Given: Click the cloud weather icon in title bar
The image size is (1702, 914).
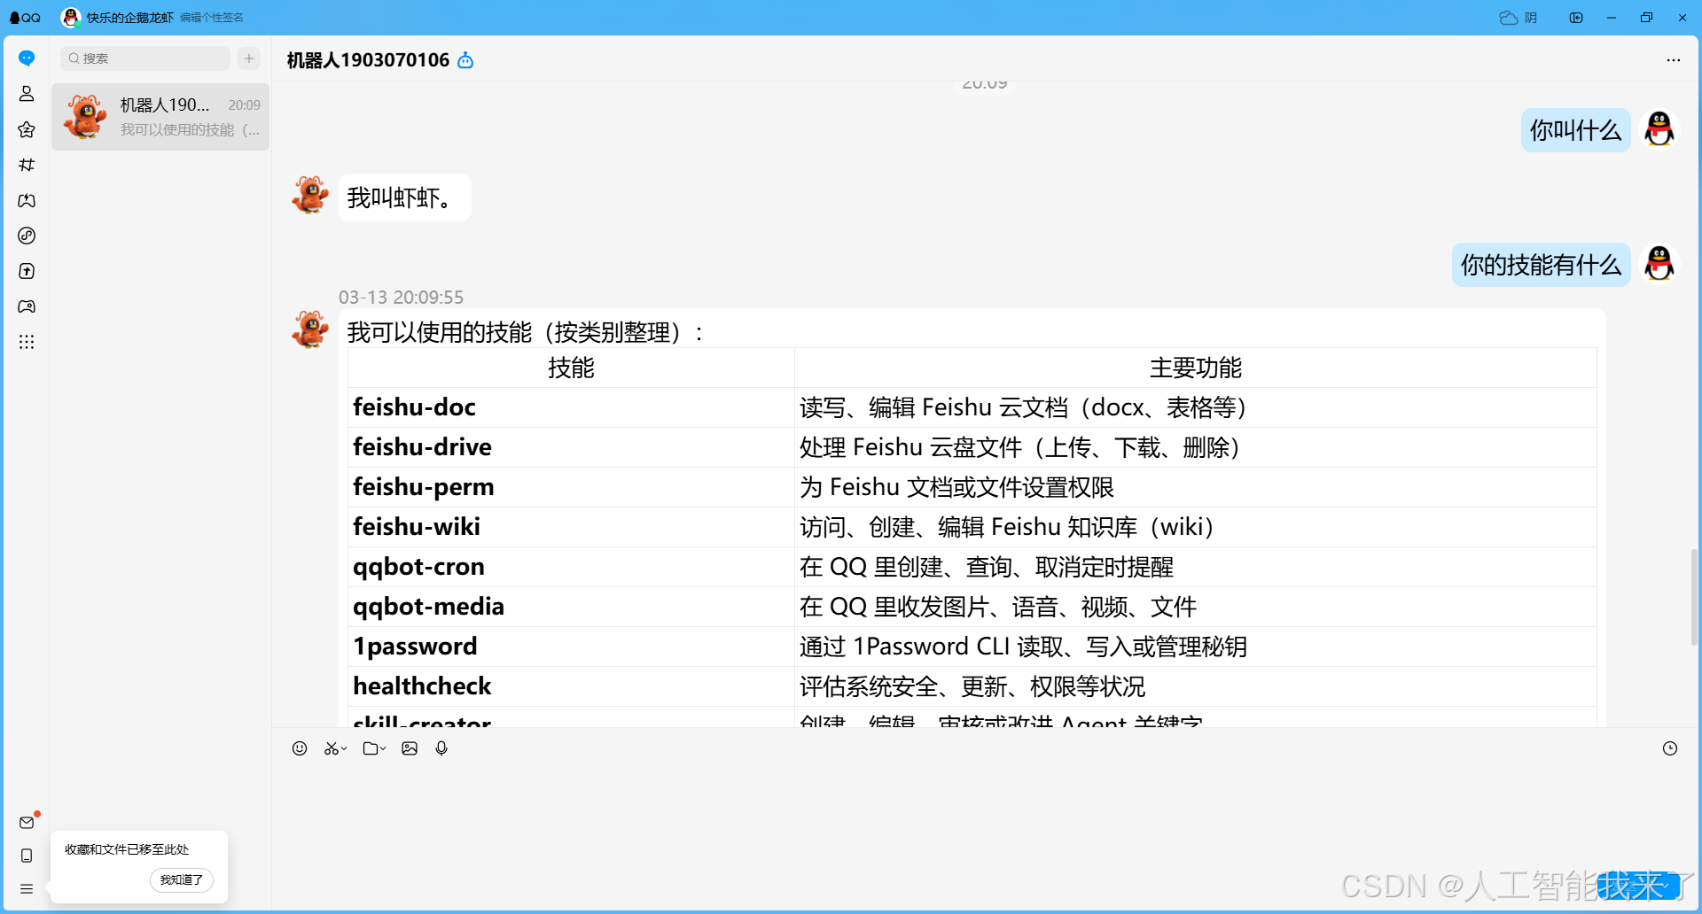Looking at the screenshot, I should click(1509, 18).
